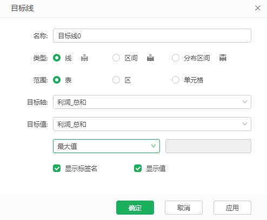Expand the 目标值 dropdown list
Viewport: 267px width, 220px height.
coord(152,124)
